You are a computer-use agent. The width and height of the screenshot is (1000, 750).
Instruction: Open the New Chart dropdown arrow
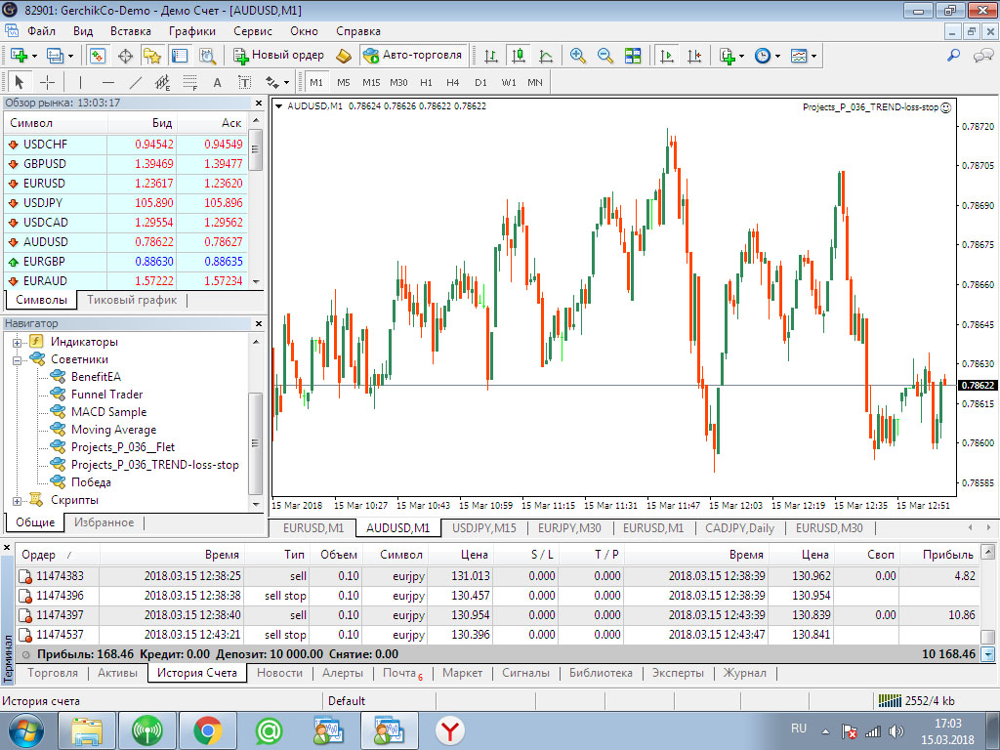pyautogui.click(x=35, y=56)
